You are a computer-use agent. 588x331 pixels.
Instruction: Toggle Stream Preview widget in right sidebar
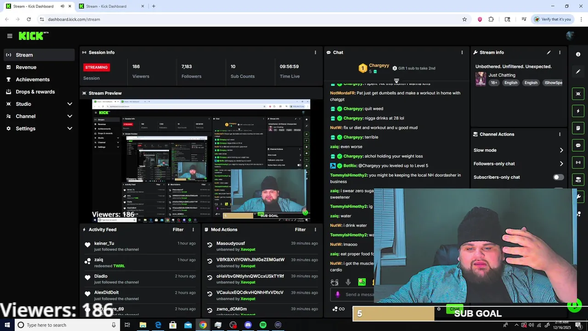(x=578, y=94)
